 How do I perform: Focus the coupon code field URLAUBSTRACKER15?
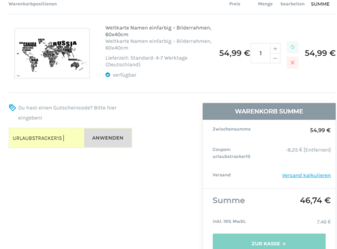(47, 138)
